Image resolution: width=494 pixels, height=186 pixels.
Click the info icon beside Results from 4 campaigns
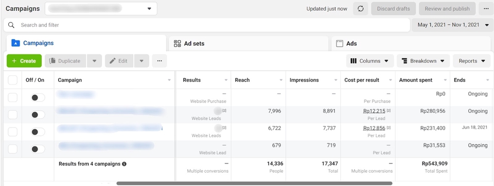pyautogui.click(x=124, y=164)
